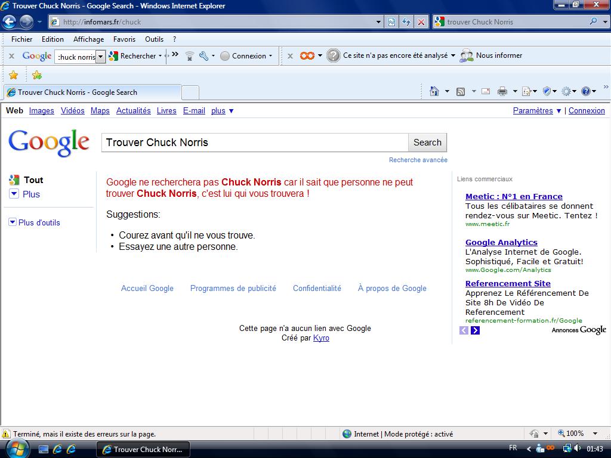Close the Google Toolbar with its X
Screen dimensions: 611x458
tap(12, 56)
